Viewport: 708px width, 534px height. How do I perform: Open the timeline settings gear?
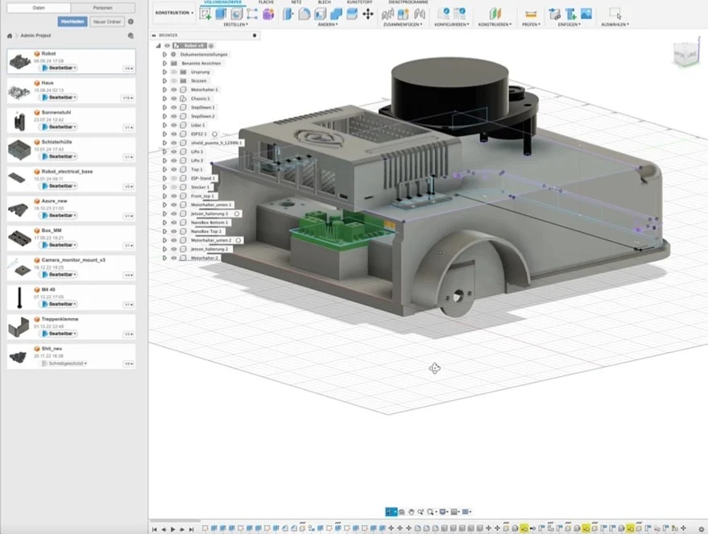(702, 528)
